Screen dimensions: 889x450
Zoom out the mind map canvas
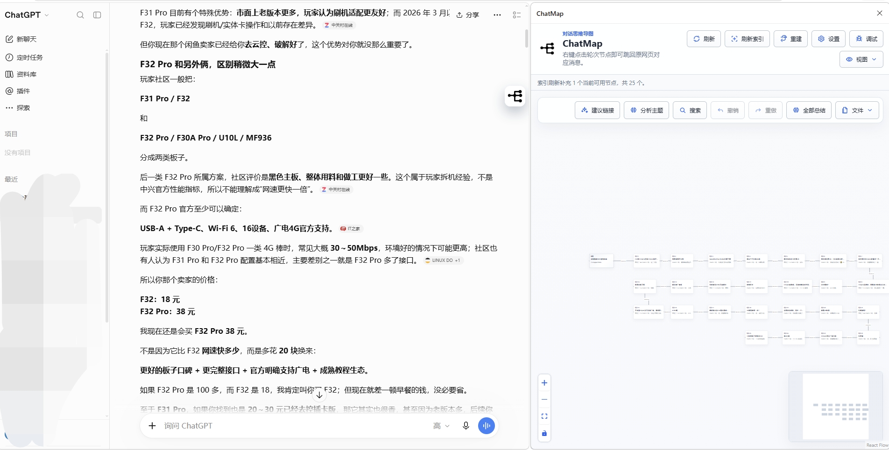[x=544, y=400]
